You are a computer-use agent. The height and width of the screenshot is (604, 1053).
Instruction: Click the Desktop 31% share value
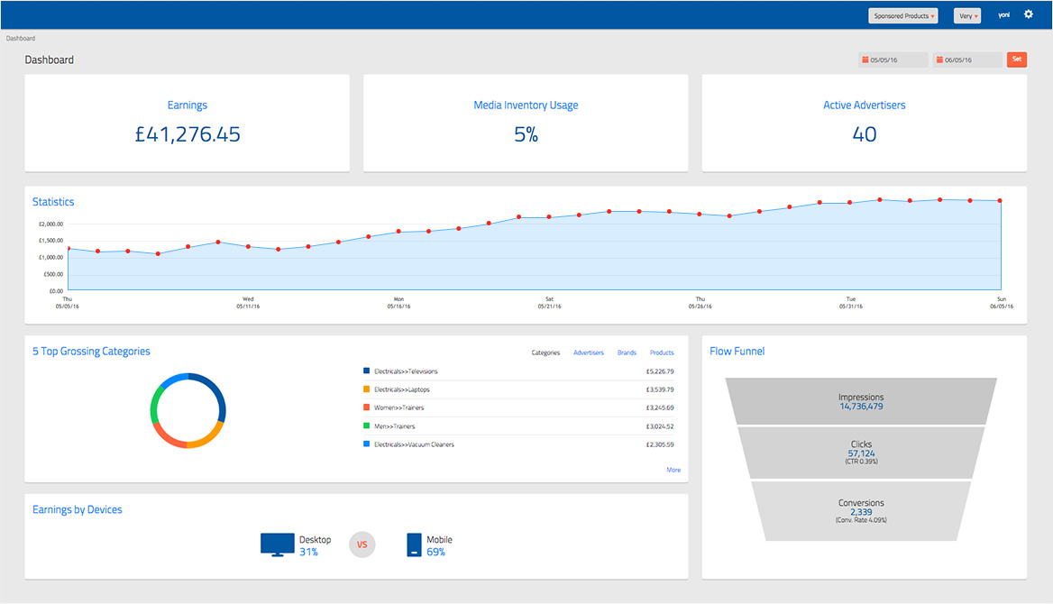[308, 553]
